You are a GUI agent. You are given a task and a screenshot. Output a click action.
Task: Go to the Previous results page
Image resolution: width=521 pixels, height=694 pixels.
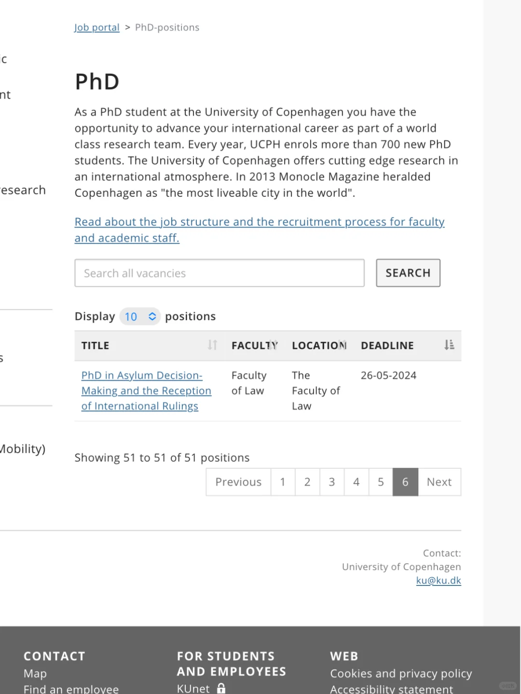click(238, 482)
